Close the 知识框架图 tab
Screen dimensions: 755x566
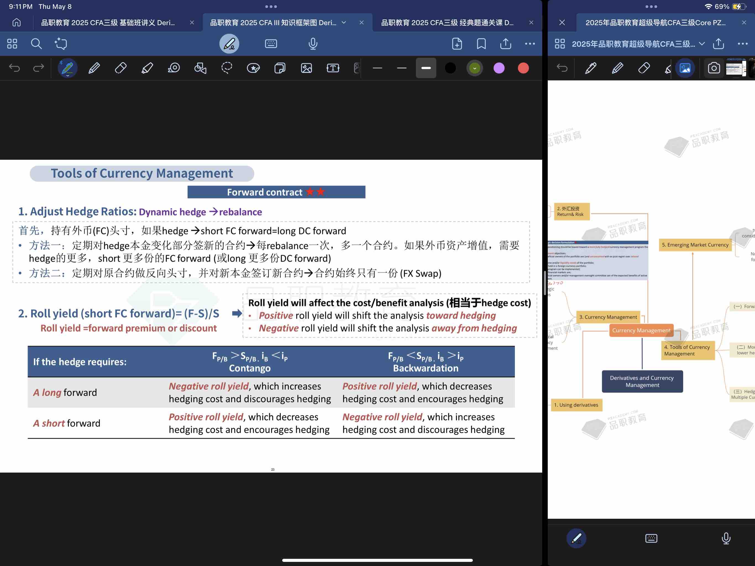click(x=361, y=23)
